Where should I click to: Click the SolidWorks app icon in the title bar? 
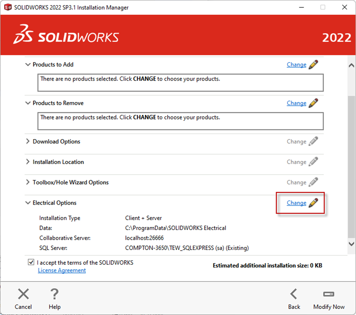(7, 7)
